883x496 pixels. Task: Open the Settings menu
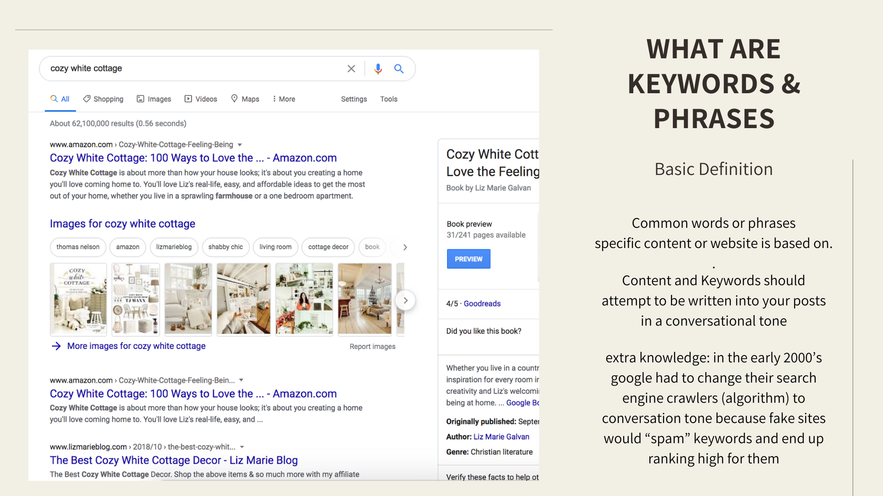pyautogui.click(x=354, y=99)
